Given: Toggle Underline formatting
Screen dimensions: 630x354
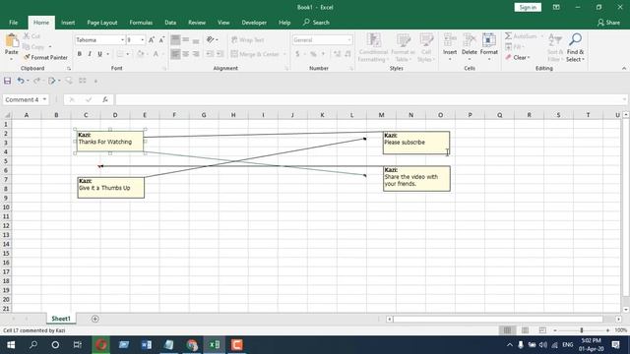Looking at the screenshot, I should click(99, 54).
